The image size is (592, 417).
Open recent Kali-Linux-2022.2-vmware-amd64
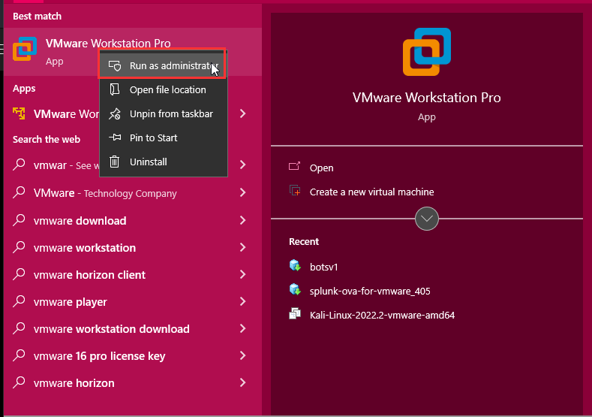(x=382, y=315)
